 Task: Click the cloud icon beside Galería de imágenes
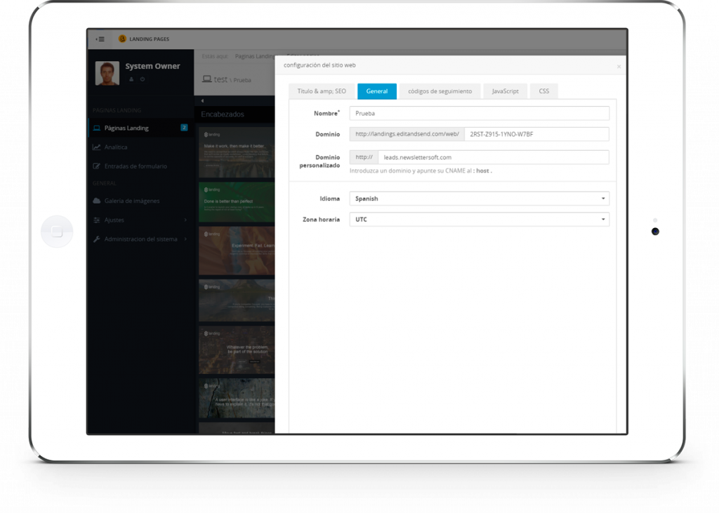click(x=97, y=201)
